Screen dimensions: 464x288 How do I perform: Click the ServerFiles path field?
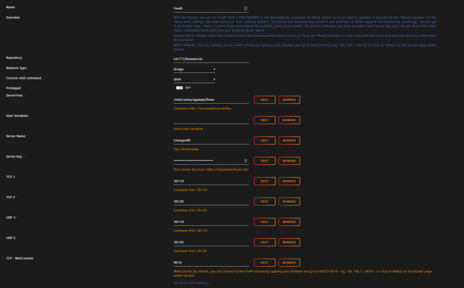pos(211,100)
